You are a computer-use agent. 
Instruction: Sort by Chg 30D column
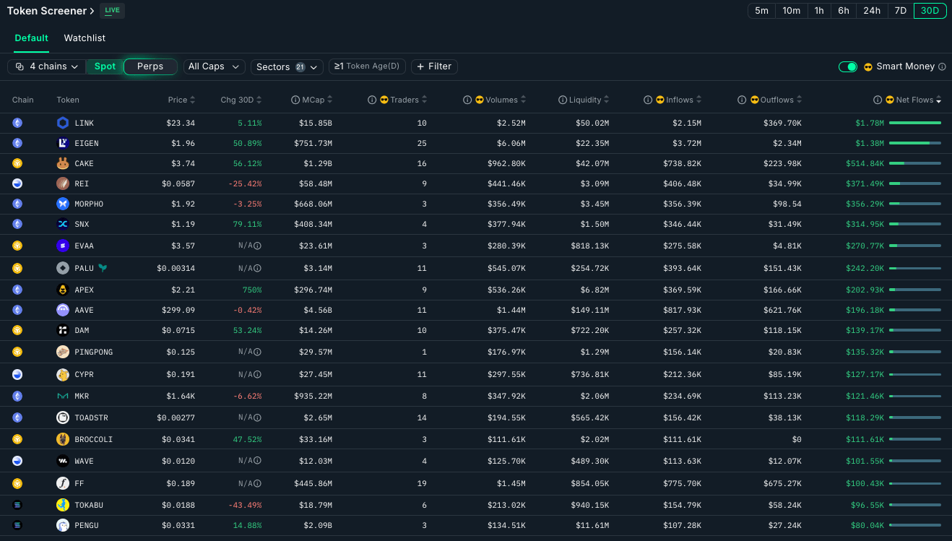click(x=241, y=100)
